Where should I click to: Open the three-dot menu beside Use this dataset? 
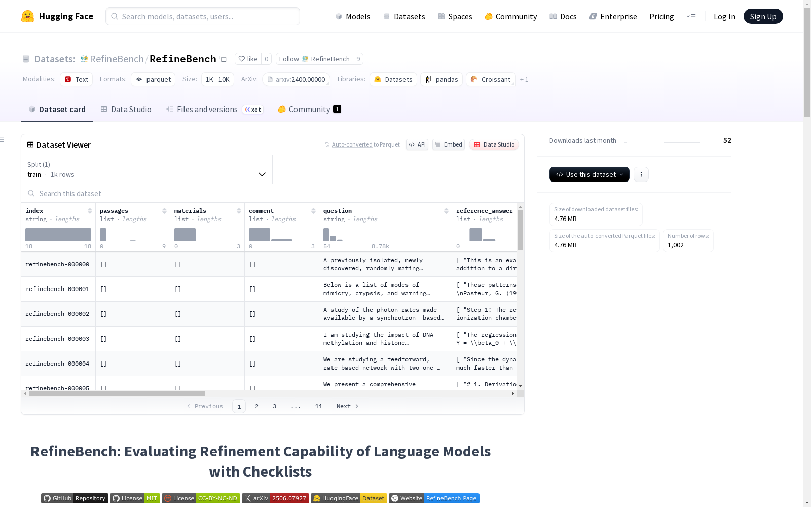coord(641,174)
